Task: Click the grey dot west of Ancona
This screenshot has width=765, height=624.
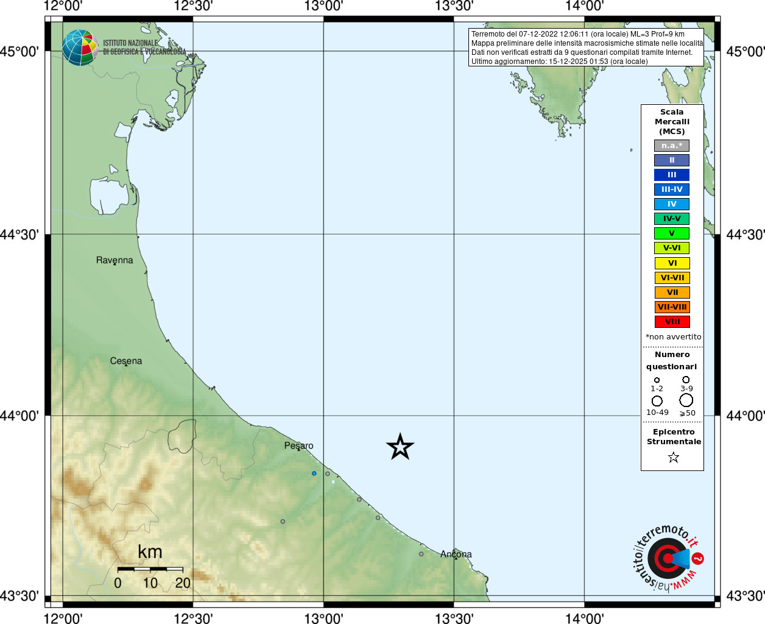Action: click(421, 554)
